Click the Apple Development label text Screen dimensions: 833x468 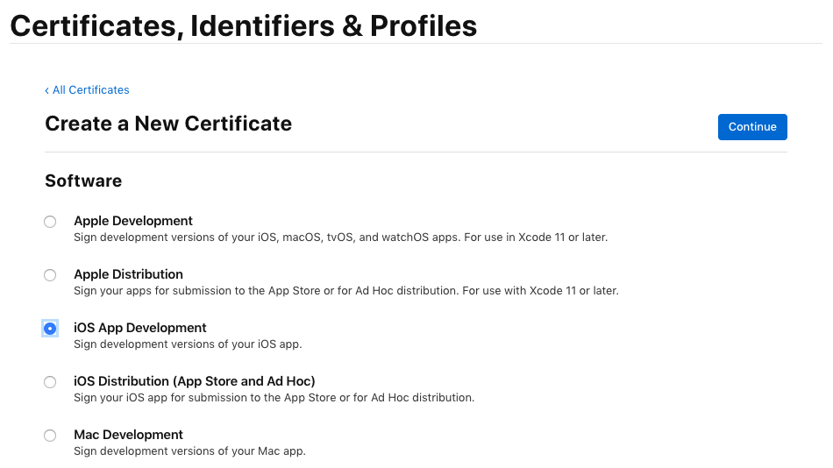(132, 221)
